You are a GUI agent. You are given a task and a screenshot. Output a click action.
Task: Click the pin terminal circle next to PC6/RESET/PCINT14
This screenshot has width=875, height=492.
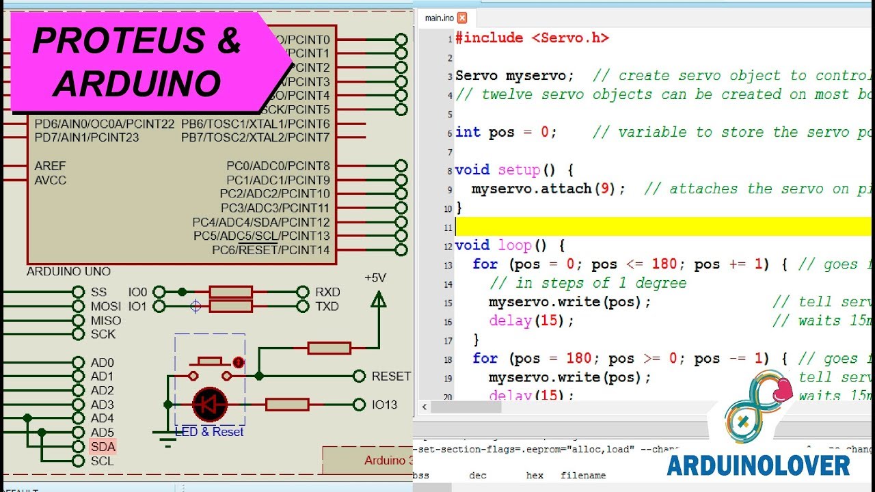tap(401, 249)
